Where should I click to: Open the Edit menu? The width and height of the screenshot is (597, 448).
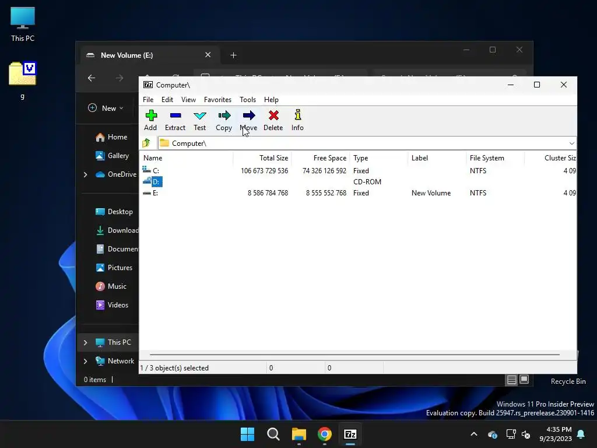(167, 99)
